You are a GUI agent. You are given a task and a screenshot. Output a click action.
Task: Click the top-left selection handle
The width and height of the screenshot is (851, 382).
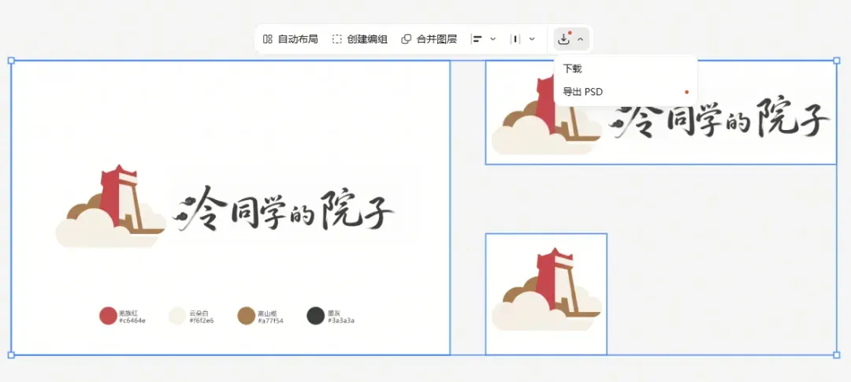[11, 60]
